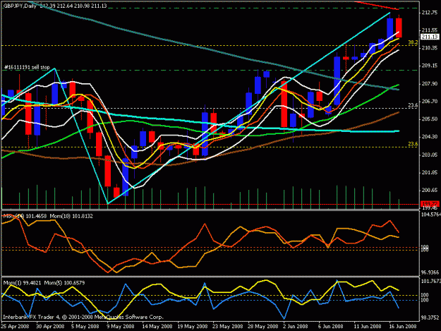Click the 9 May 2008 date label

121,326
